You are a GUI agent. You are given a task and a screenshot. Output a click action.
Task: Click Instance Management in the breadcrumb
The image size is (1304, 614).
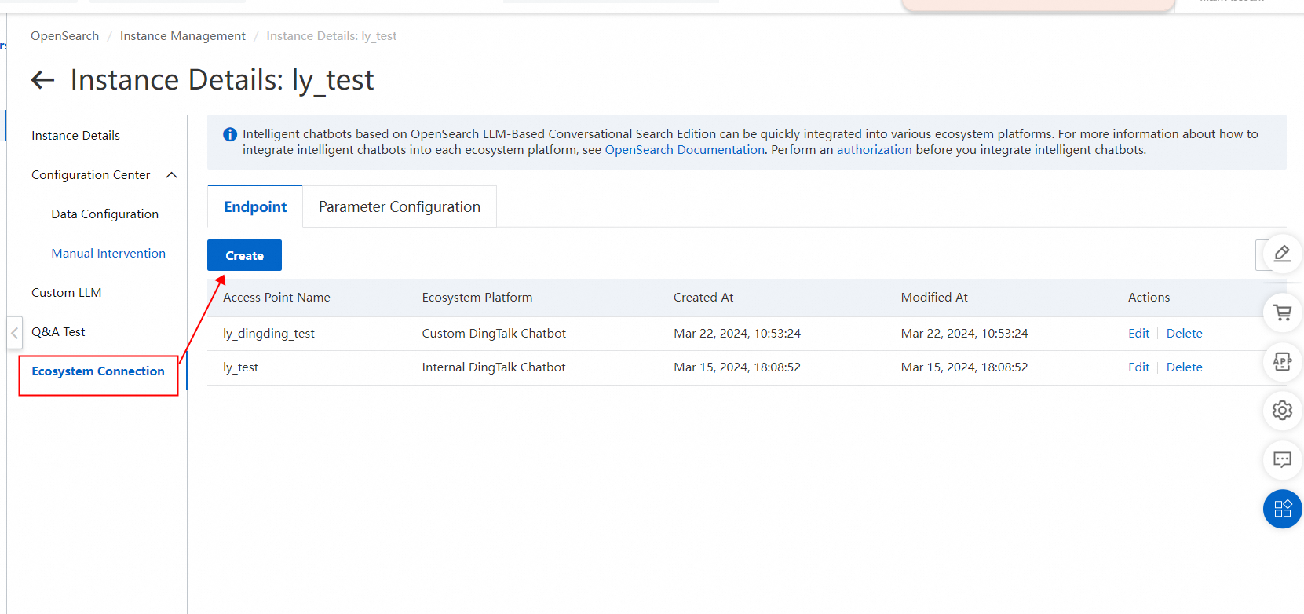coord(182,36)
